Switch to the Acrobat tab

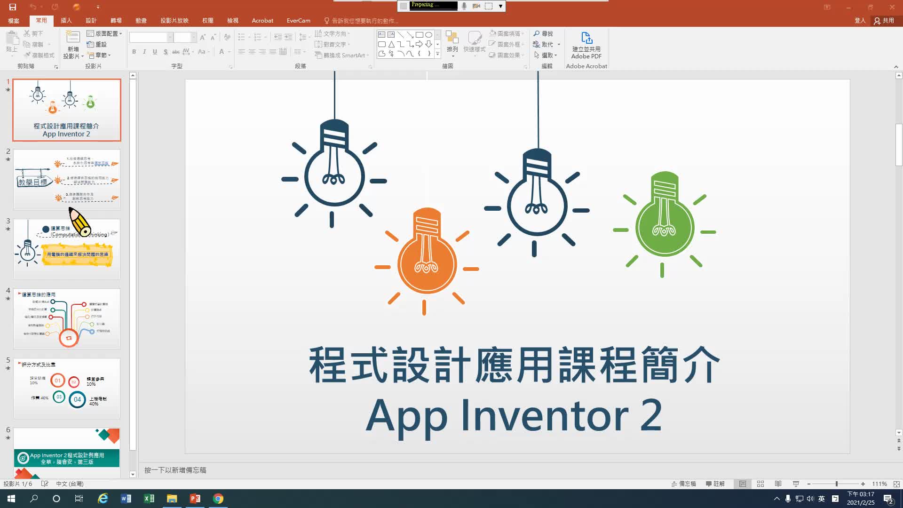(x=262, y=21)
